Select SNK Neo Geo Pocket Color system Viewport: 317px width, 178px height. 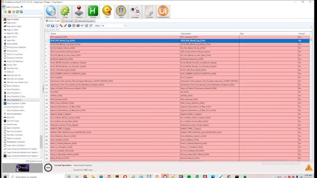17,83
